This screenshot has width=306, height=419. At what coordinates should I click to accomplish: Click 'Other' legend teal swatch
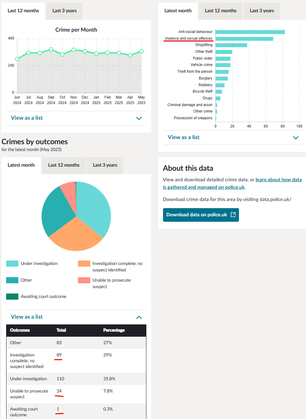[x=12, y=280]
